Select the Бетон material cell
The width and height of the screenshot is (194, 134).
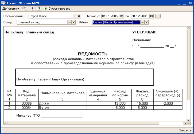tap(63, 108)
